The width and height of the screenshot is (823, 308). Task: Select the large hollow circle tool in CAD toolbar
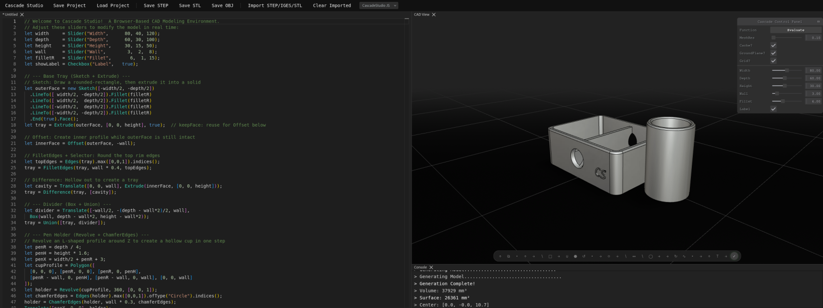click(651, 256)
